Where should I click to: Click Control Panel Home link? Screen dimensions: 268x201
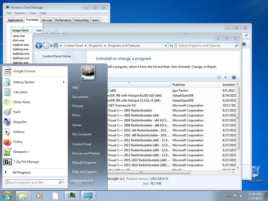(x=57, y=56)
